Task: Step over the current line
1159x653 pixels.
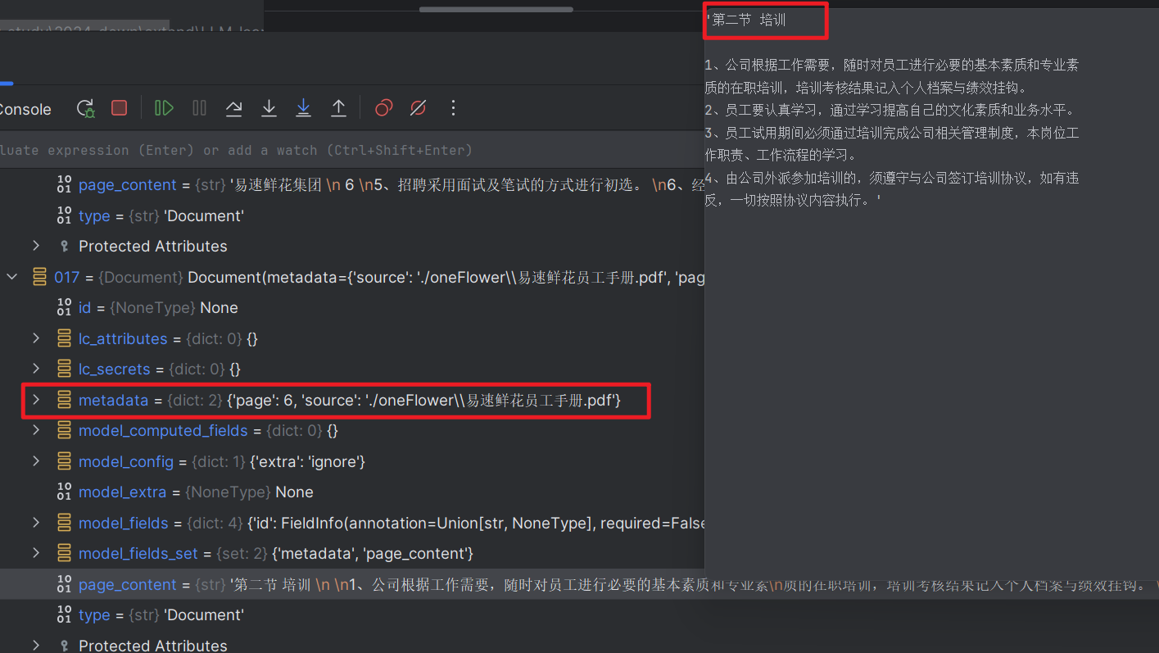Action: click(233, 108)
